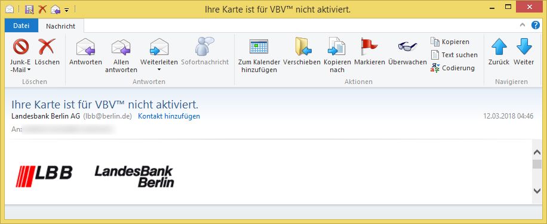Image resolution: width=547 pixels, height=224 pixels.
Task: Open the Codierung encoding option
Action: (453, 68)
